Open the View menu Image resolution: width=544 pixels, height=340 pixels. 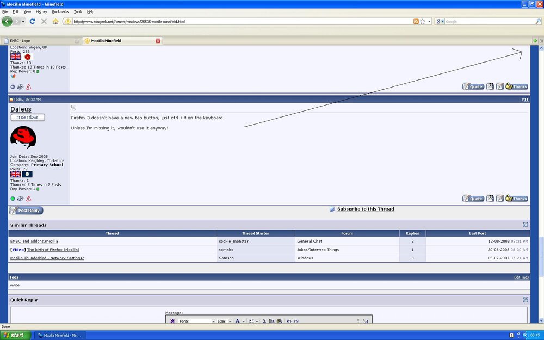[27, 12]
